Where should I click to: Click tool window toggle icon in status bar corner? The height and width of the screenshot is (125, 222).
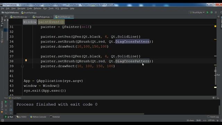tap(2, 120)
